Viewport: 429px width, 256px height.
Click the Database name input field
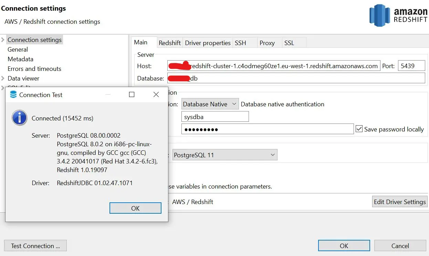(x=296, y=78)
